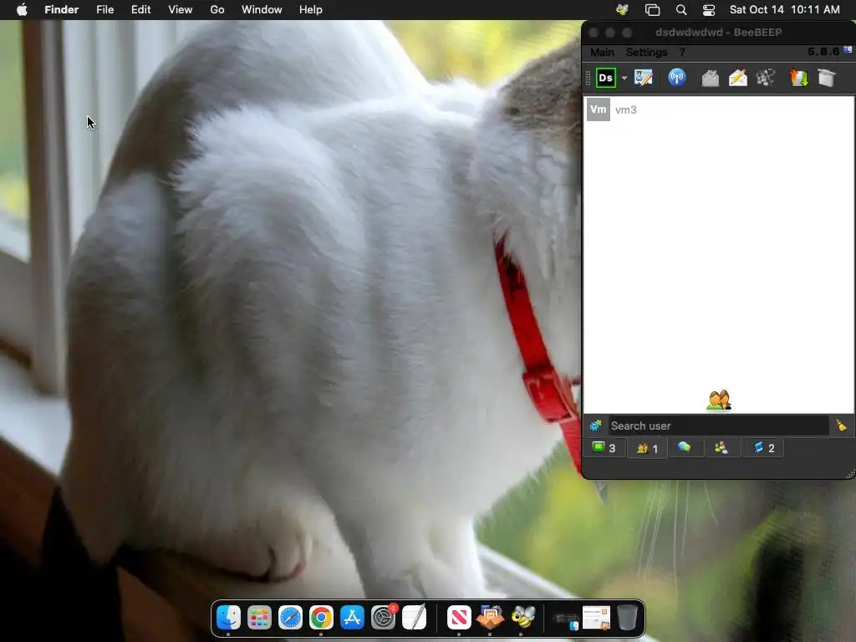This screenshot has height=642, width=856.
Task: Open App Store from the Dock
Action: (x=352, y=618)
